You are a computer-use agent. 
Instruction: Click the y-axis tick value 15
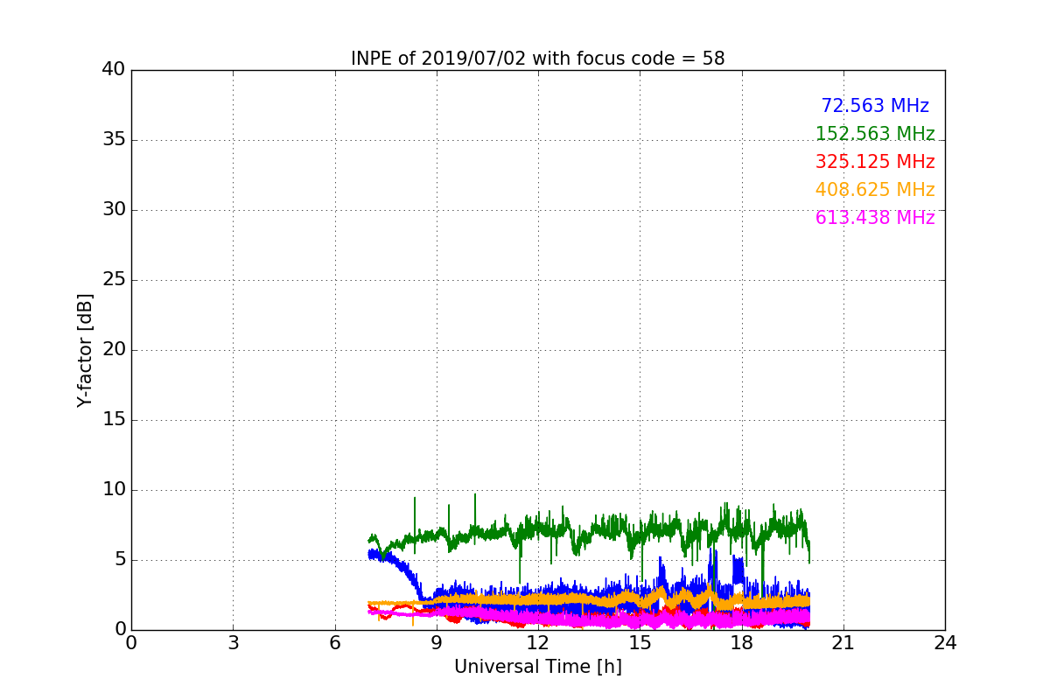tap(114, 420)
